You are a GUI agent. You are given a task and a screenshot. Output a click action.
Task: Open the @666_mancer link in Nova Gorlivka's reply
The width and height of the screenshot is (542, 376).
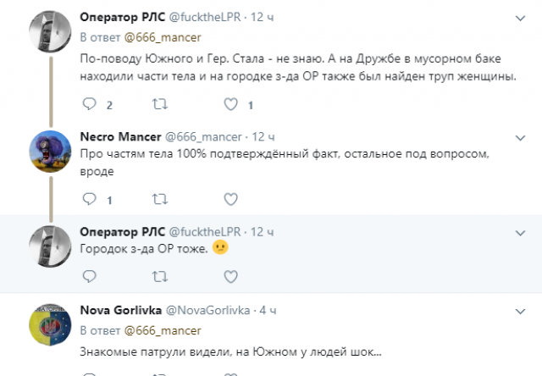(162, 330)
